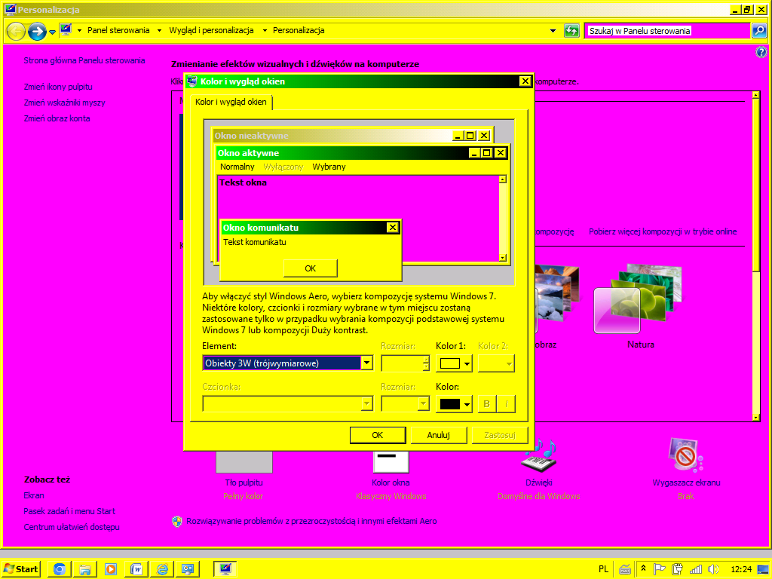772x579 pixels.
Task: Open file explorer from taskbar
Action: 85,569
